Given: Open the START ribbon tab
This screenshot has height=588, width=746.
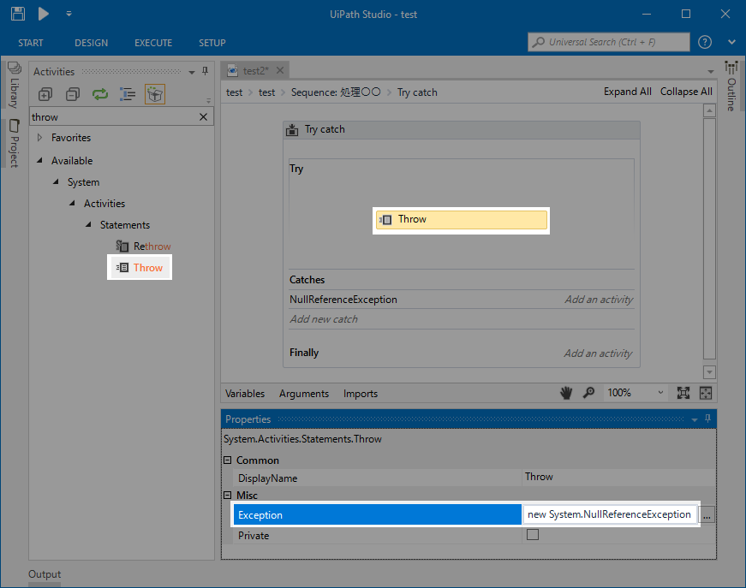Looking at the screenshot, I should [31, 43].
